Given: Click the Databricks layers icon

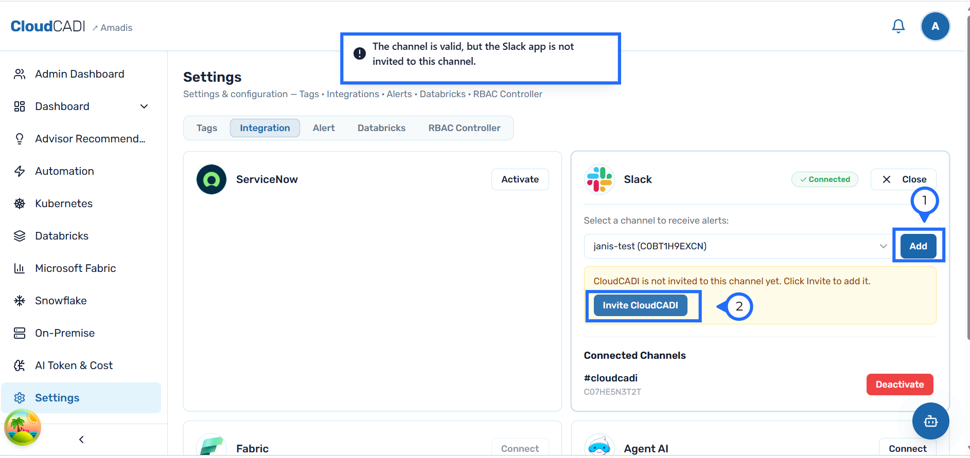Looking at the screenshot, I should pos(20,236).
